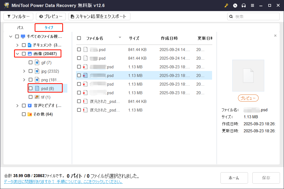Image resolution: width=284 pixels, height=189 pixels.
Task: Select the タイプ tab
Action: click(x=49, y=27)
